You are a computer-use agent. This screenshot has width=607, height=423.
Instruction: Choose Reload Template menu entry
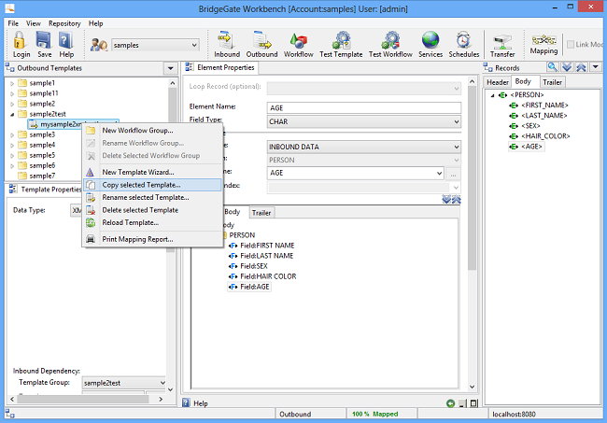tap(152, 222)
